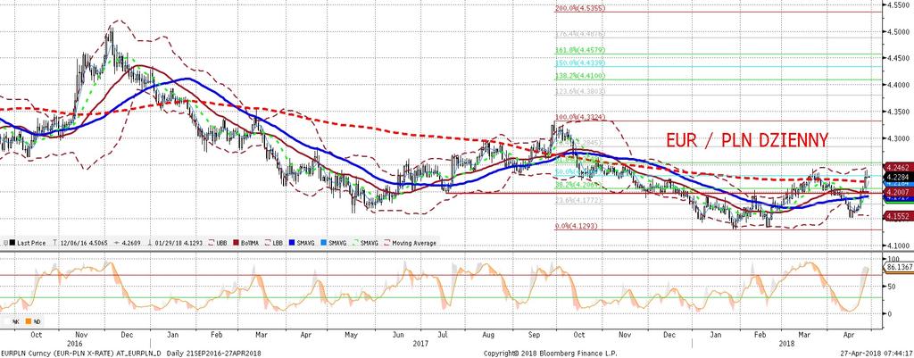The image size is (914, 358).
Task: Select the 0.0%(4.1293) Fibonacci level label
Action: tap(577, 225)
